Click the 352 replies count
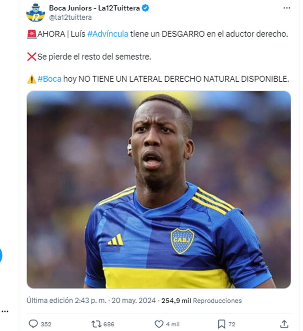303x331 pixels. click(x=46, y=324)
